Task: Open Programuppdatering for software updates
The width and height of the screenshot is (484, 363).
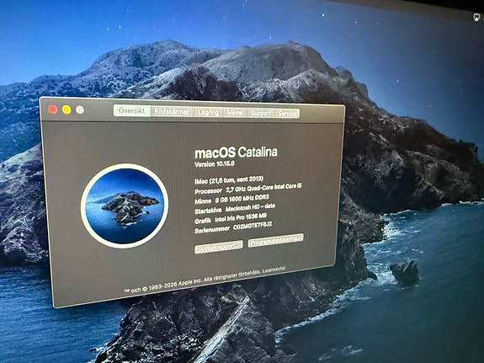Action: (275, 240)
